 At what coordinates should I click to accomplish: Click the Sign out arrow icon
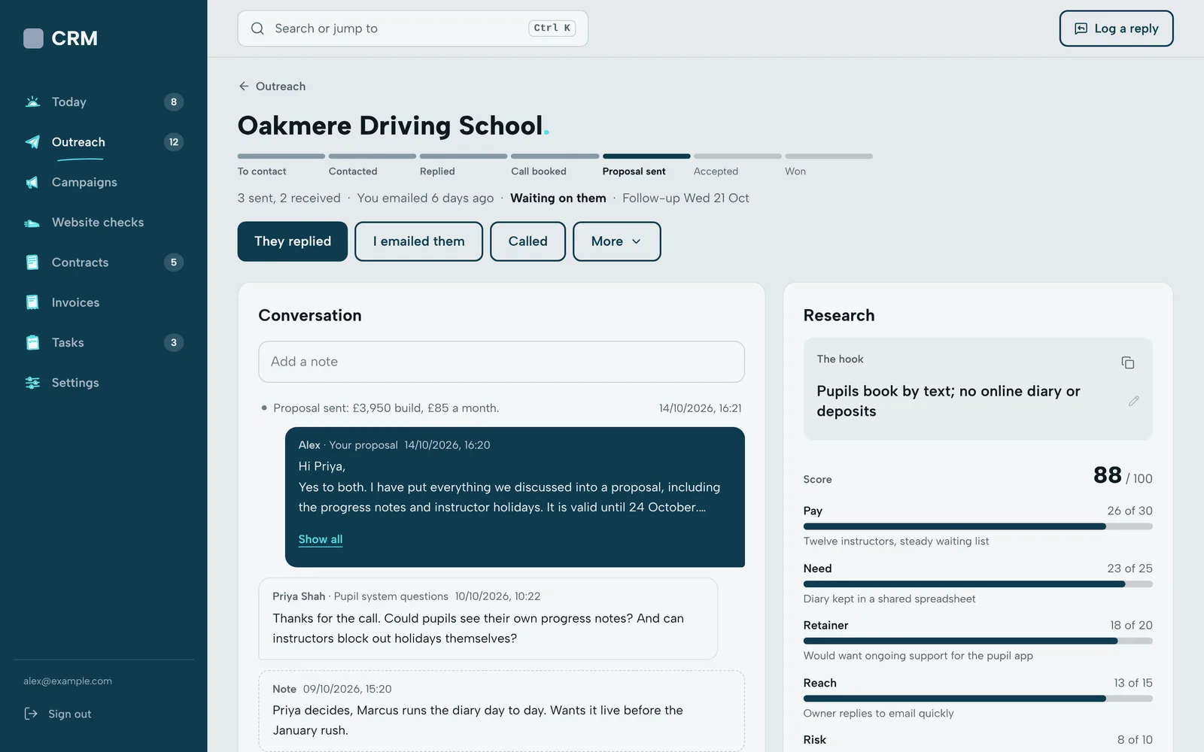(31, 714)
